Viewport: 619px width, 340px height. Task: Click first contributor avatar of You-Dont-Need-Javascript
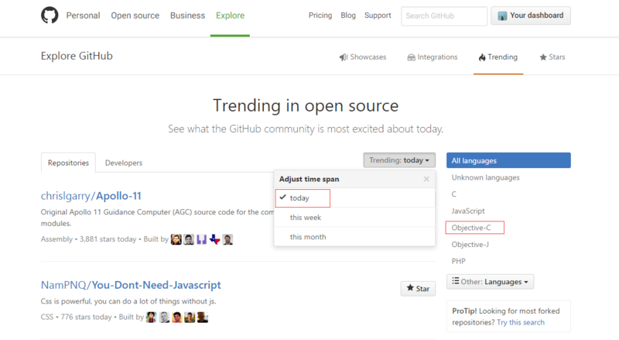coord(151,317)
